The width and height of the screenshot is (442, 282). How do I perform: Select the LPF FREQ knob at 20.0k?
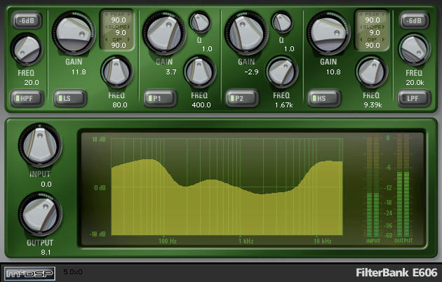coord(414,51)
